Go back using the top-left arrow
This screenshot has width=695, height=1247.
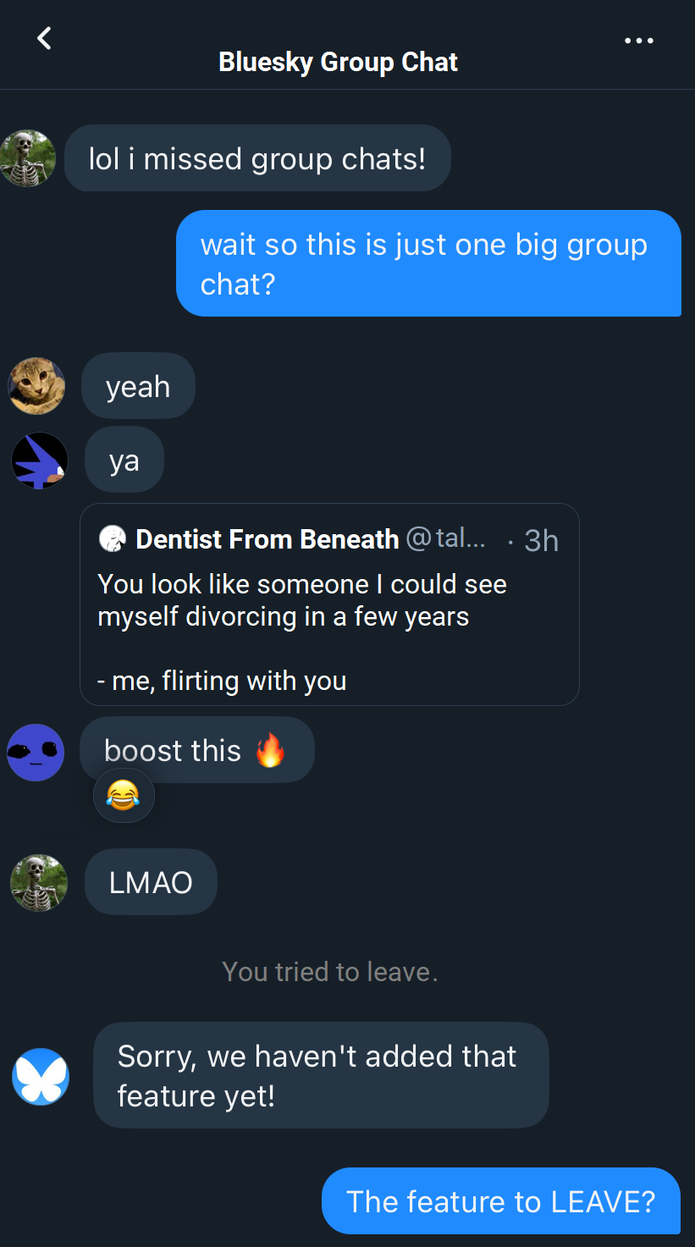tap(44, 38)
